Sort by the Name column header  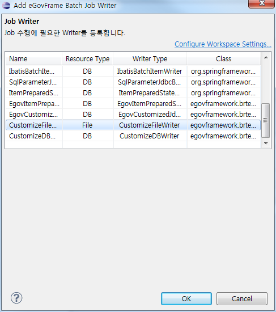pos(34,59)
